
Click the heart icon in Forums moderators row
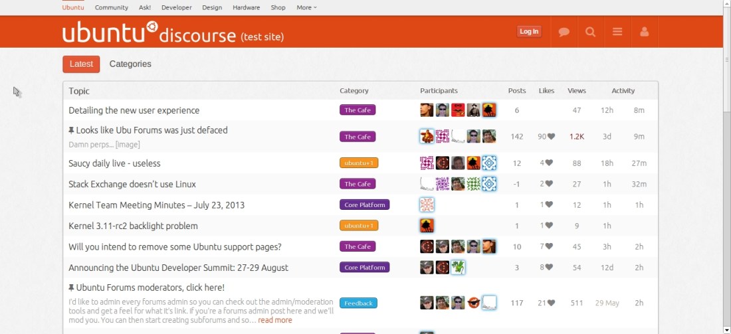pyautogui.click(x=551, y=303)
